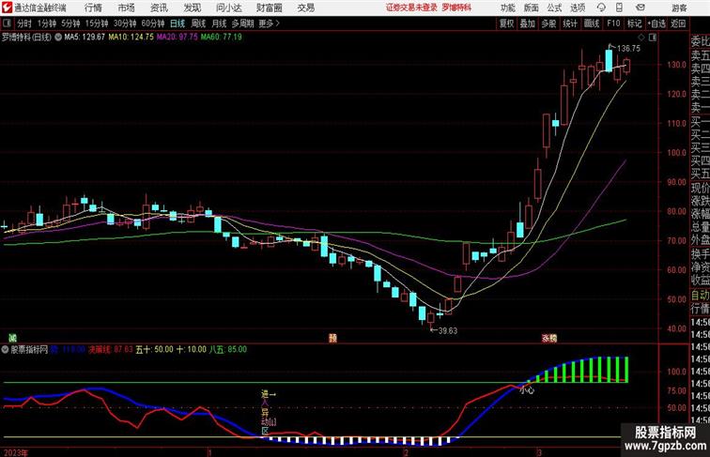
Task: Open the mail envelope icon
Action: [x=641, y=8]
